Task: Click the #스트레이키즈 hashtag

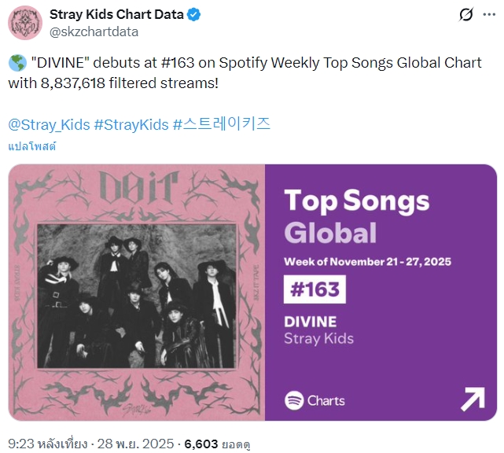Action: point(221,123)
